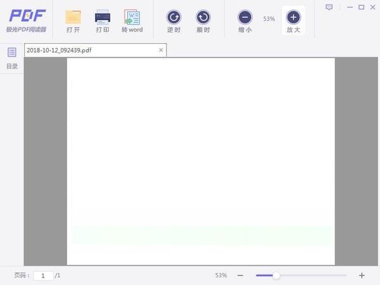Viewport: 380px width, 285px height.
Task: Maximize the PDF reader window
Action: 361,7
